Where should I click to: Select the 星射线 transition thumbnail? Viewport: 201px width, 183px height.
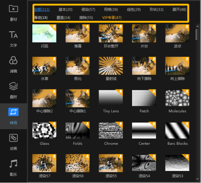click(111, 66)
